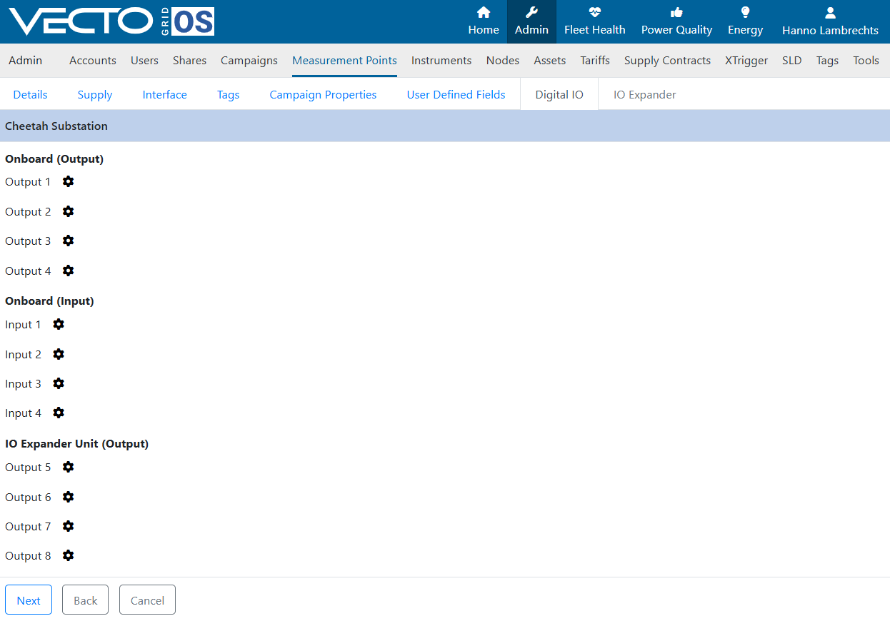Open SLD in admin menu
890x621 pixels.
[x=792, y=61]
